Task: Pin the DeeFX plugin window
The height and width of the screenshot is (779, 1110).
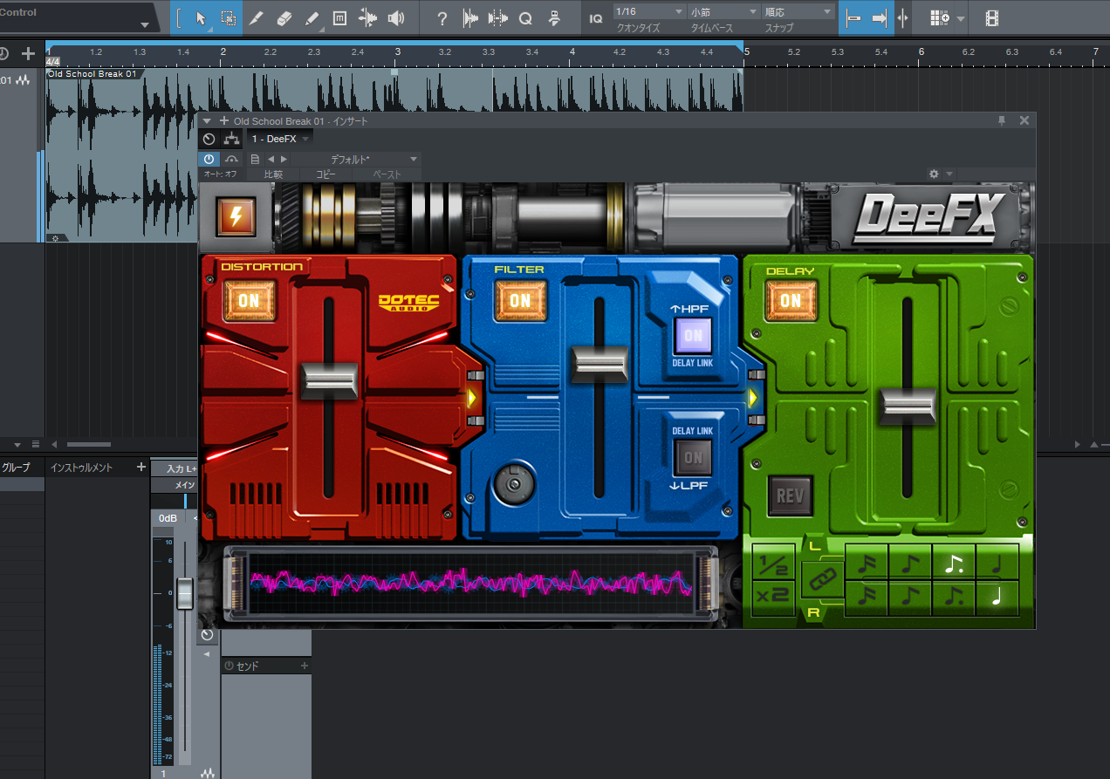Action: [1002, 120]
